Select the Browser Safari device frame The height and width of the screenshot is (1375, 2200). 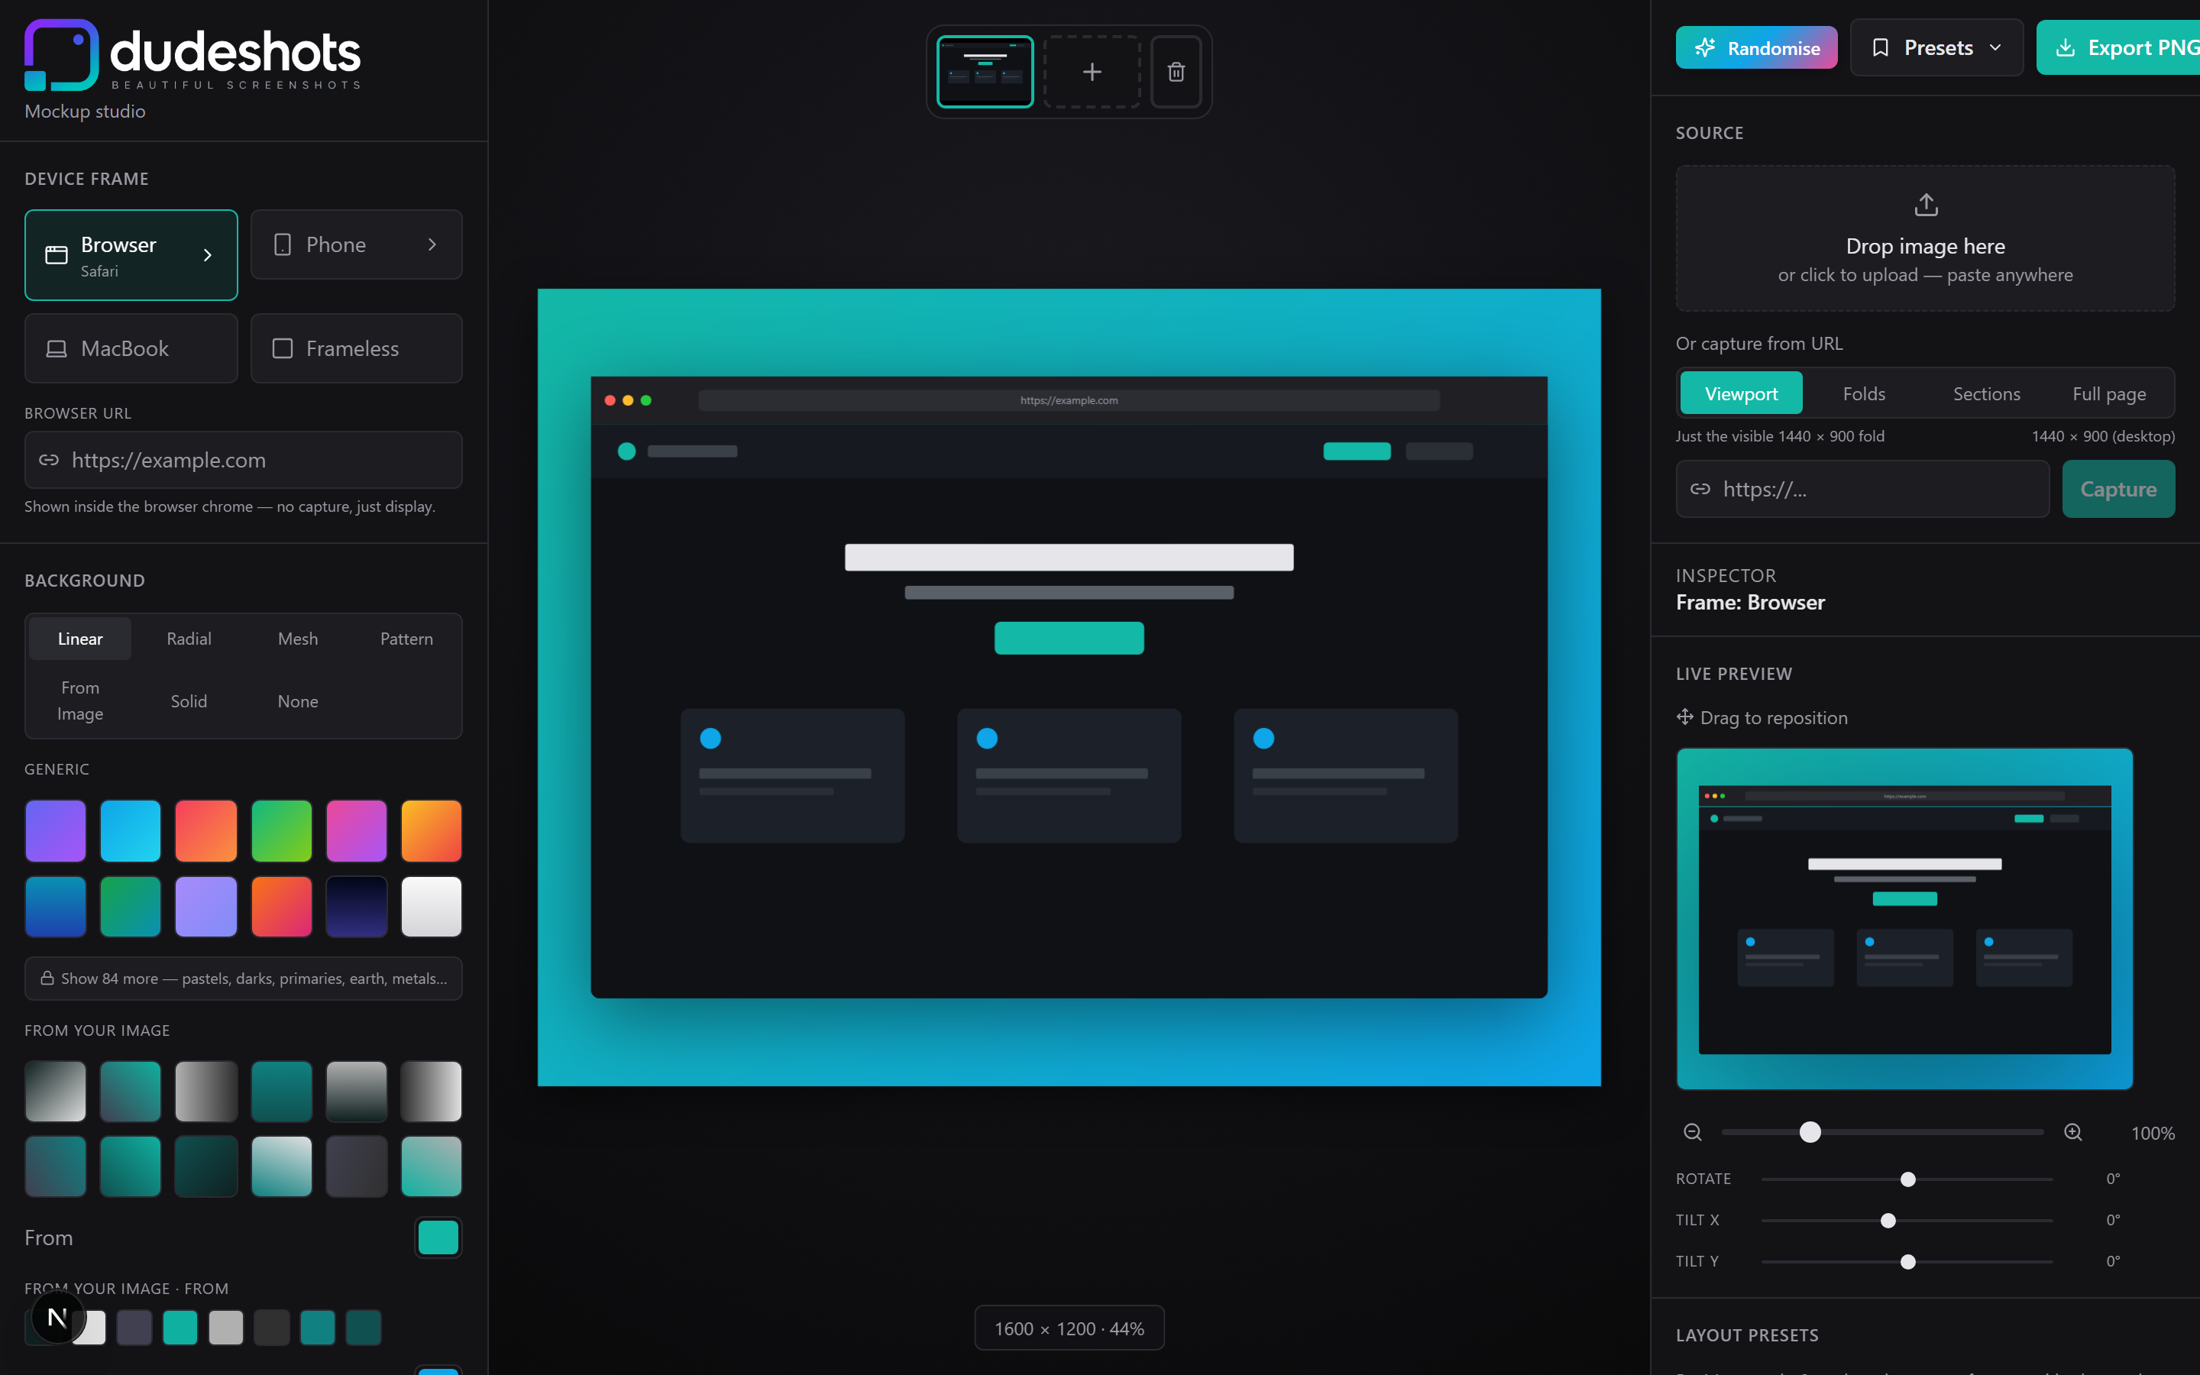pos(131,256)
